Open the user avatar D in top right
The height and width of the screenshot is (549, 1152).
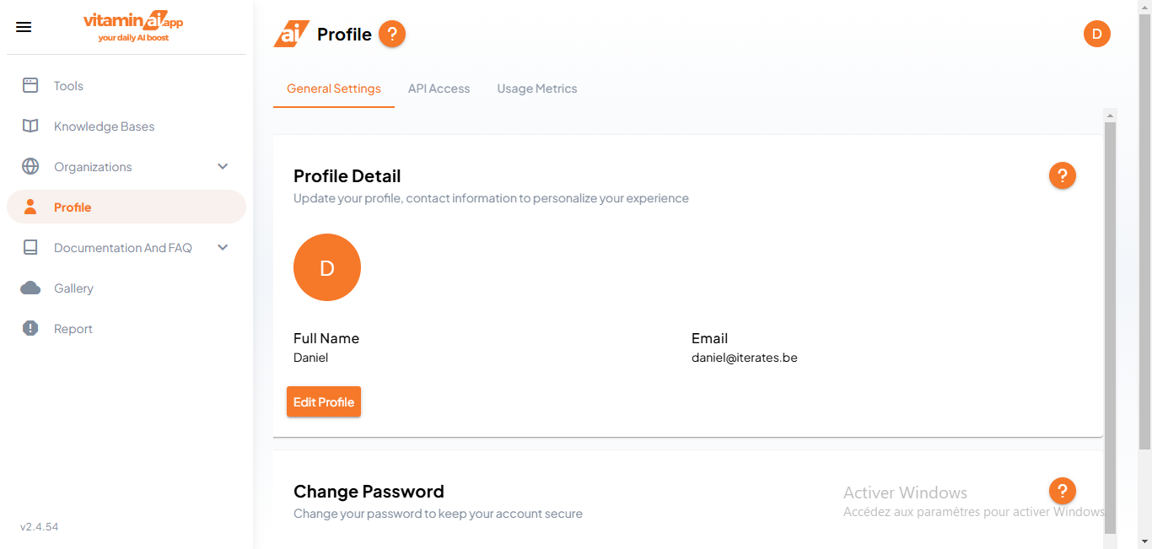coord(1097,34)
